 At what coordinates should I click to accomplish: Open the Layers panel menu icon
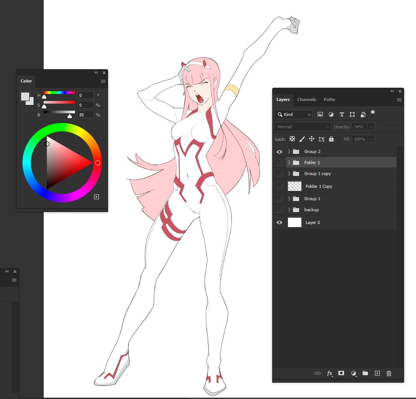point(399,100)
